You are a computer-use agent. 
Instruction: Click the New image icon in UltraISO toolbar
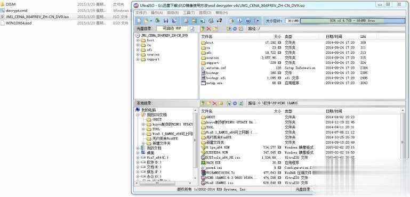[x=140, y=21]
